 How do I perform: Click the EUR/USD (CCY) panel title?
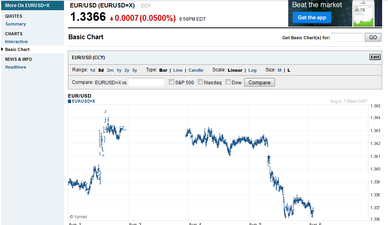[88, 58]
